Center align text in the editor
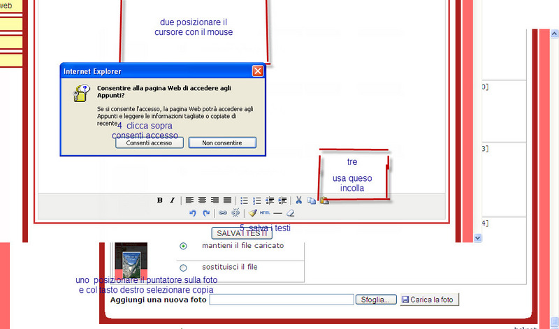Image resolution: width=559 pixels, height=329 pixels. tap(201, 200)
